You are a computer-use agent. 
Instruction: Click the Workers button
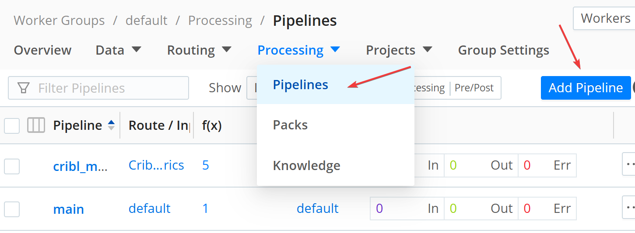tap(604, 18)
